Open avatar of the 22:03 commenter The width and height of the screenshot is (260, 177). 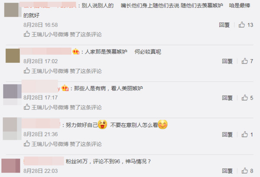tap(11, 166)
